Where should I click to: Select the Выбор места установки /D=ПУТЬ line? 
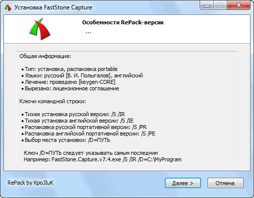(x=66, y=140)
